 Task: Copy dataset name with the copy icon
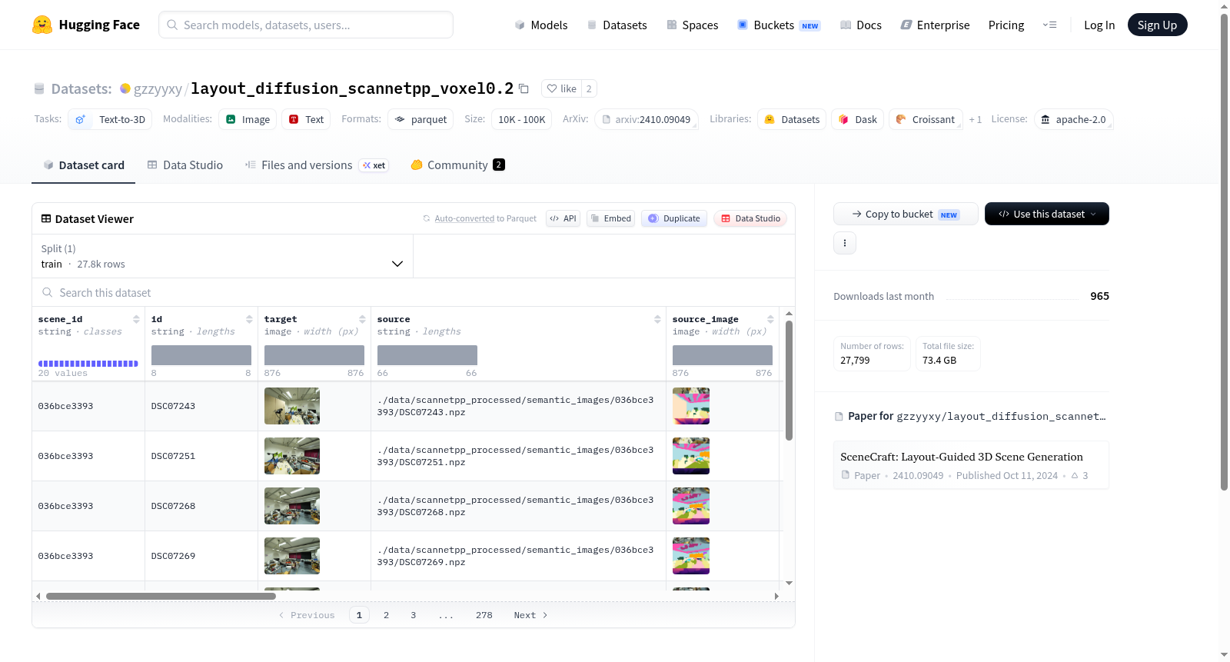click(x=524, y=88)
